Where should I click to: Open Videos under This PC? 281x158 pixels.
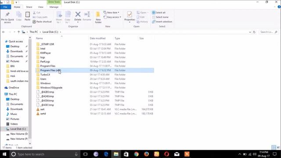14,124
